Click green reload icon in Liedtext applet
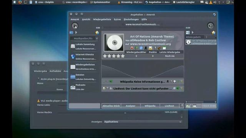Image resolution: width=246 pixels, height=138 pixels. (x=178, y=89)
